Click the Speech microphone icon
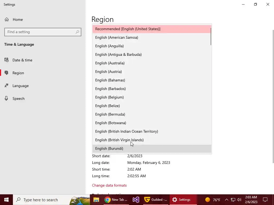 (x=6, y=98)
